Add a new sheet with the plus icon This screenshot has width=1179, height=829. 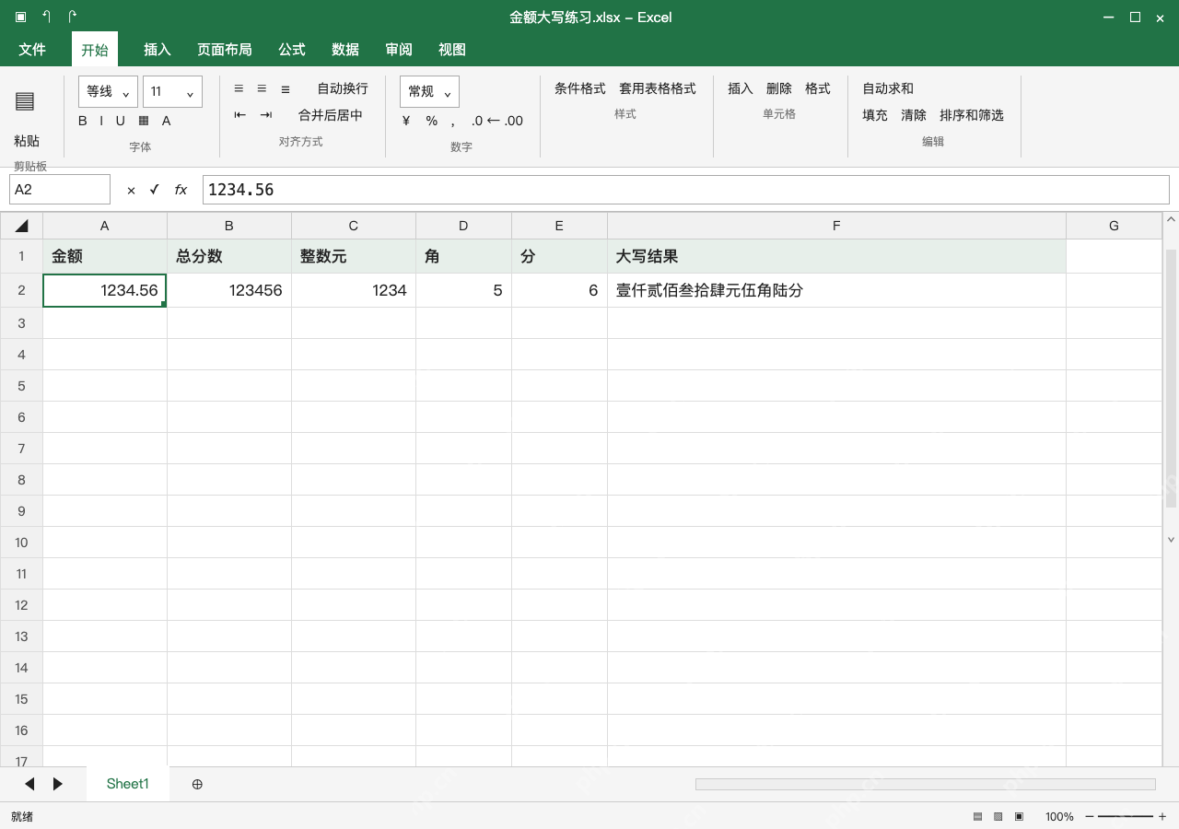(197, 784)
